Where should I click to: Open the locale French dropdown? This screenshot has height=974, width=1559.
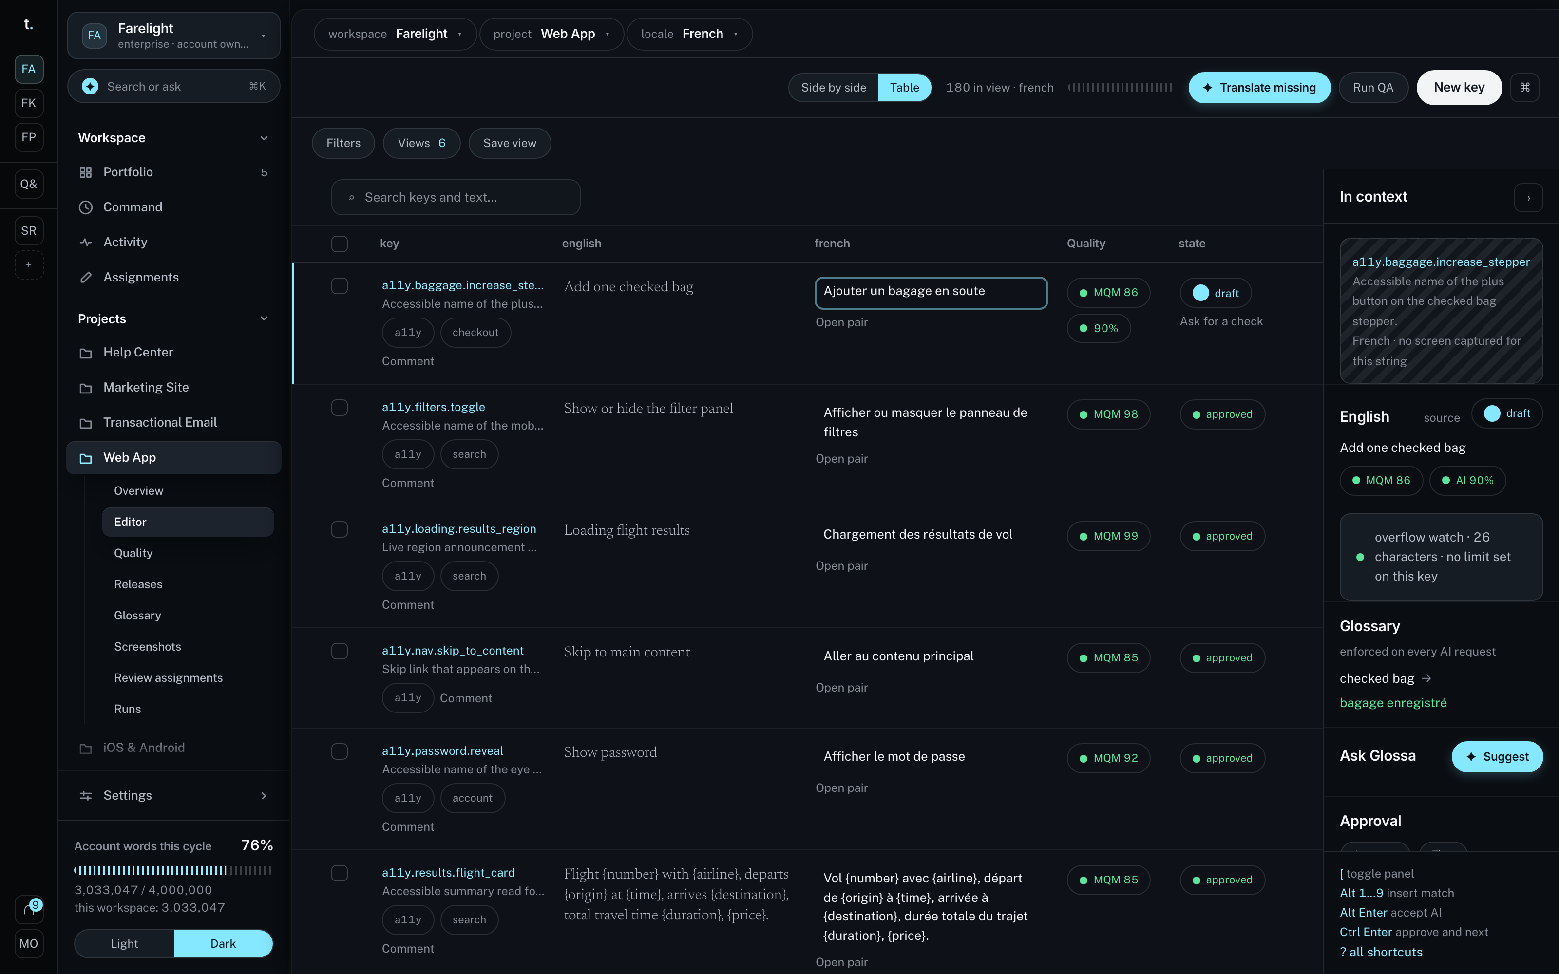[x=689, y=34]
